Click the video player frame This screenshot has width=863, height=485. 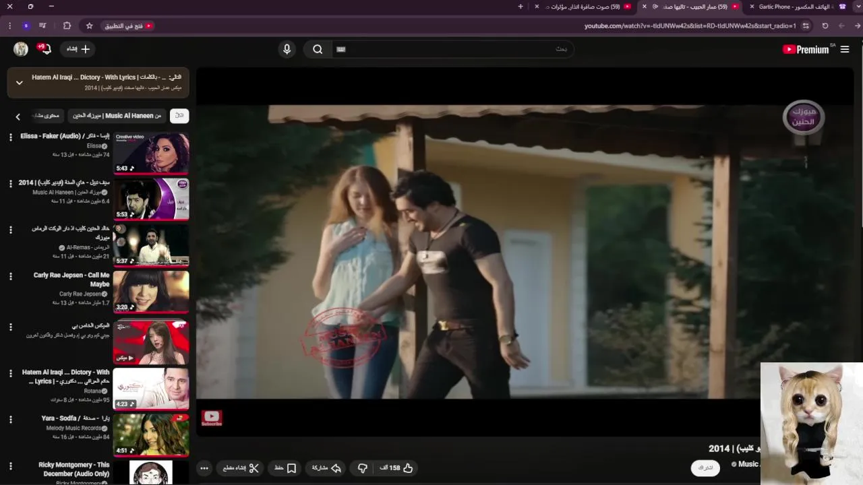pyautogui.click(x=525, y=252)
